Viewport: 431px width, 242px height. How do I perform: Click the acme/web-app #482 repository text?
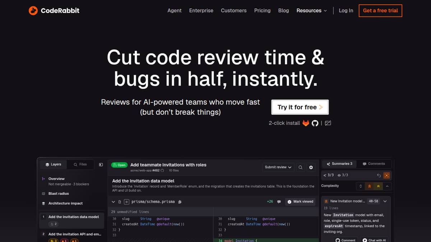pyautogui.click(x=145, y=171)
